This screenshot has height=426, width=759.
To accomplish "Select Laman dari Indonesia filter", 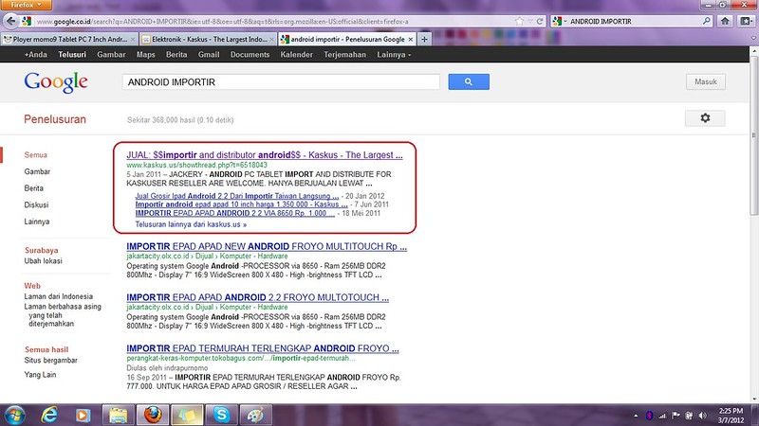I will 59,296.
